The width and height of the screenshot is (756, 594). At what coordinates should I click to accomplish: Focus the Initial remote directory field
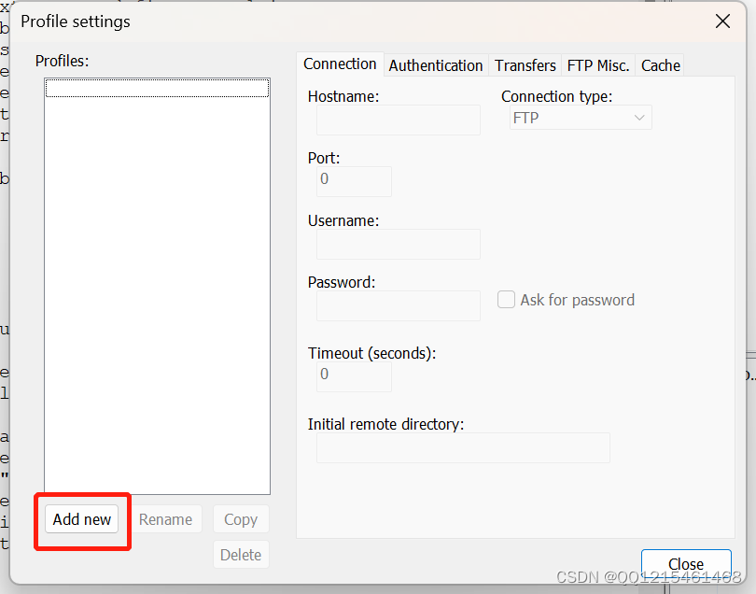tap(463, 447)
